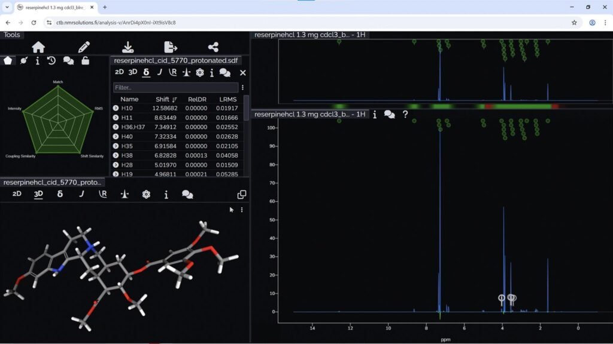Open the discussion icon on the 1H spectrum panel

point(390,115)
